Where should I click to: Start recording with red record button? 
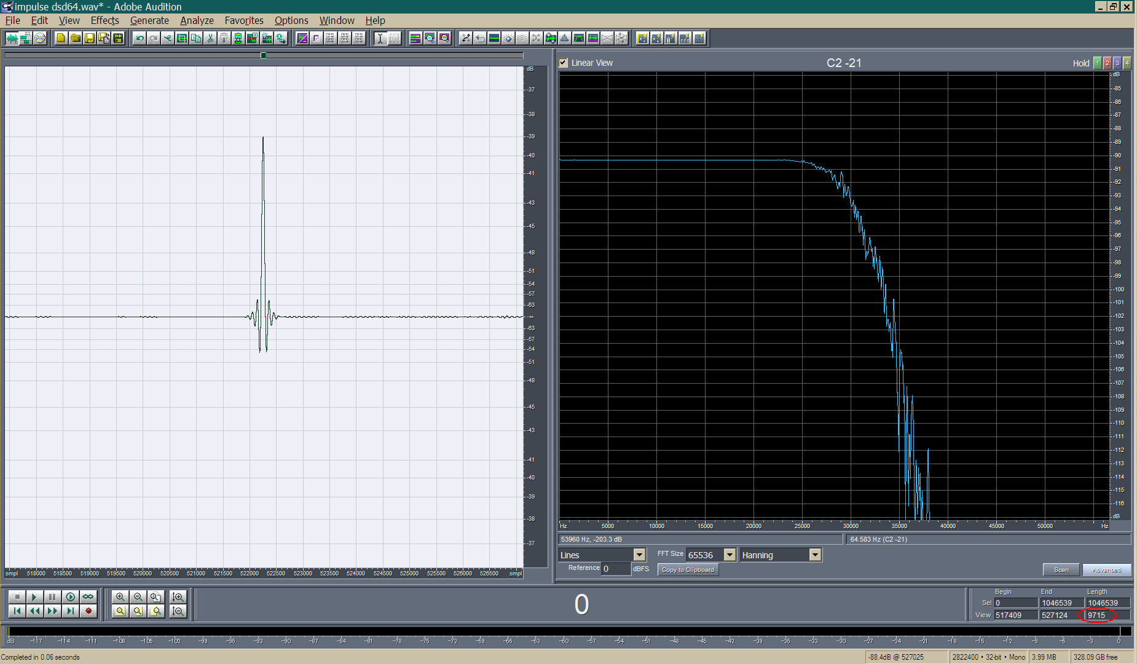88,611
